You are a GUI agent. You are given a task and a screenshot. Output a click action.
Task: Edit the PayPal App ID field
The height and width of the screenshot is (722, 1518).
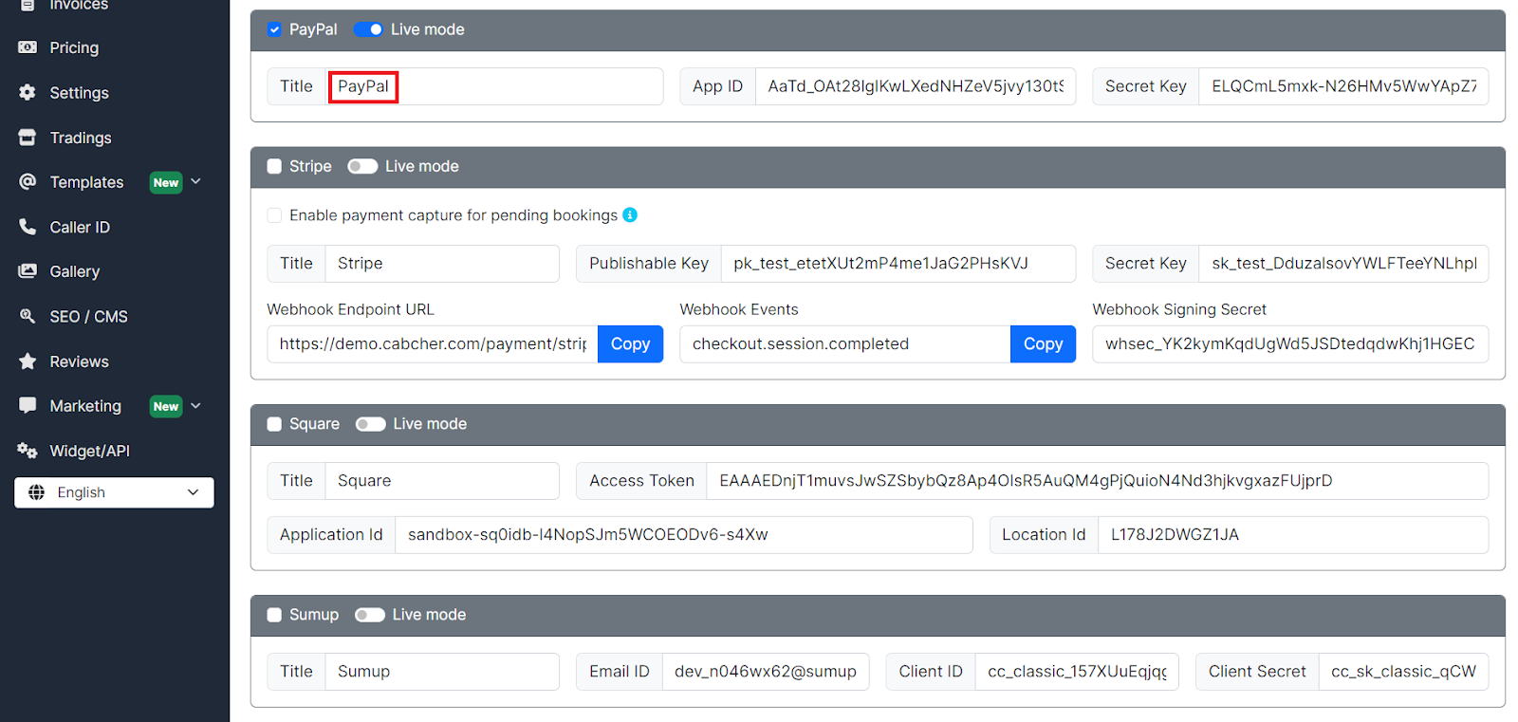click(x=916, y=86)
